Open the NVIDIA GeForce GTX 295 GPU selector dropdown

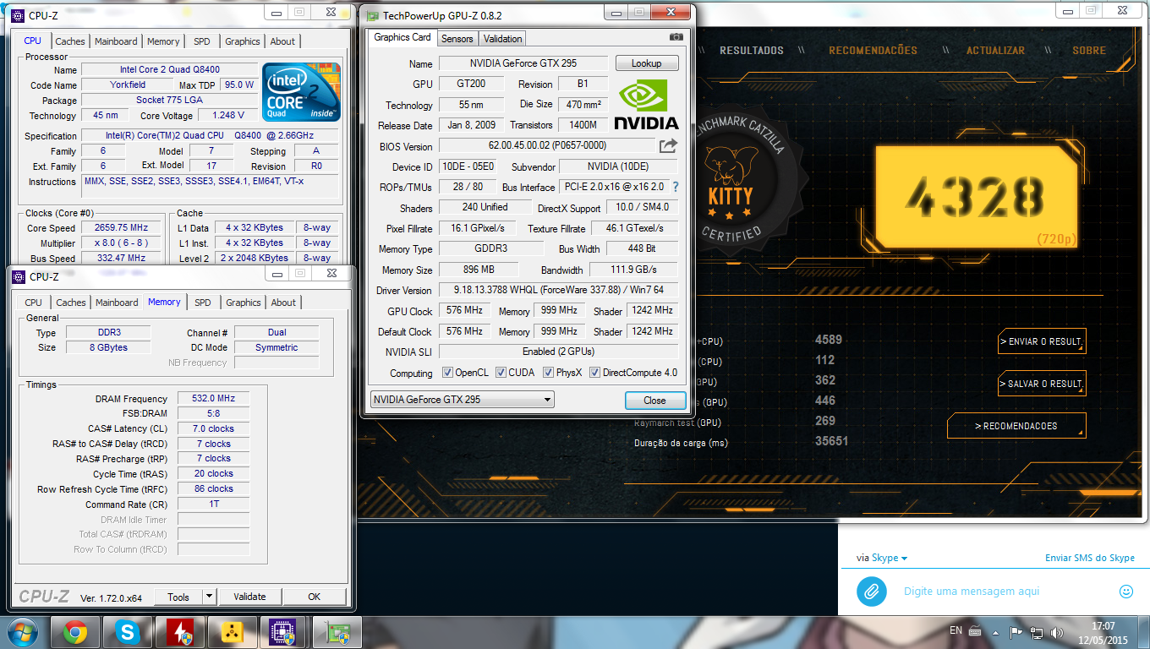pos(463,400)
